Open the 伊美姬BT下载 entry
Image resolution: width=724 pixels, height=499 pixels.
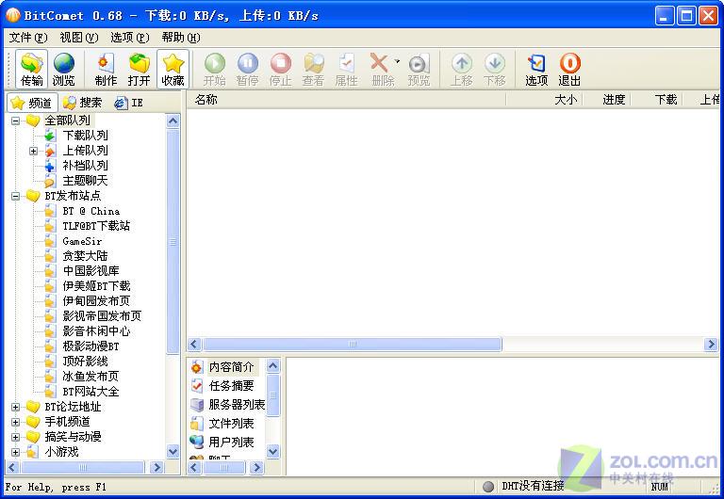click(96, 286)
